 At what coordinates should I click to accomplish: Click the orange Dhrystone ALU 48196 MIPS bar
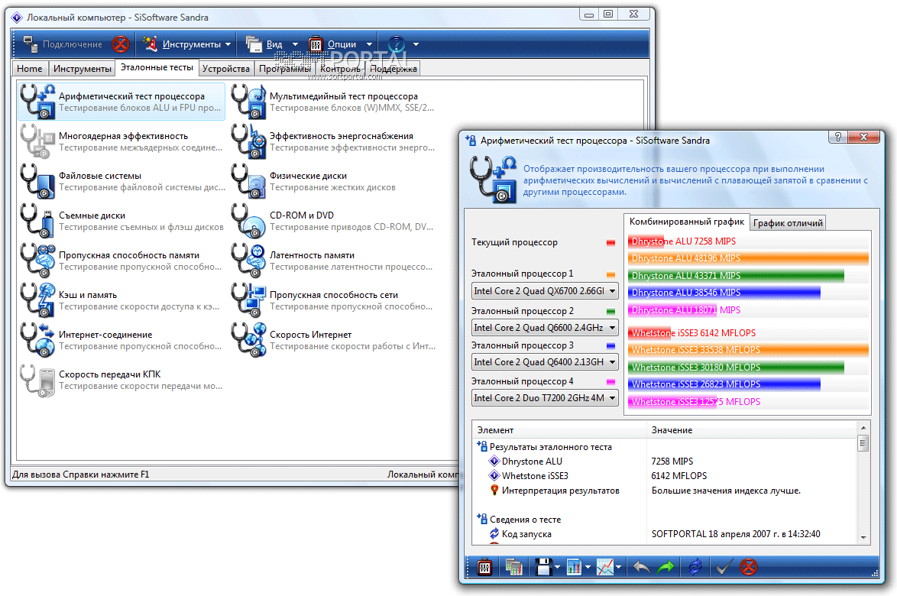[748, 258]
